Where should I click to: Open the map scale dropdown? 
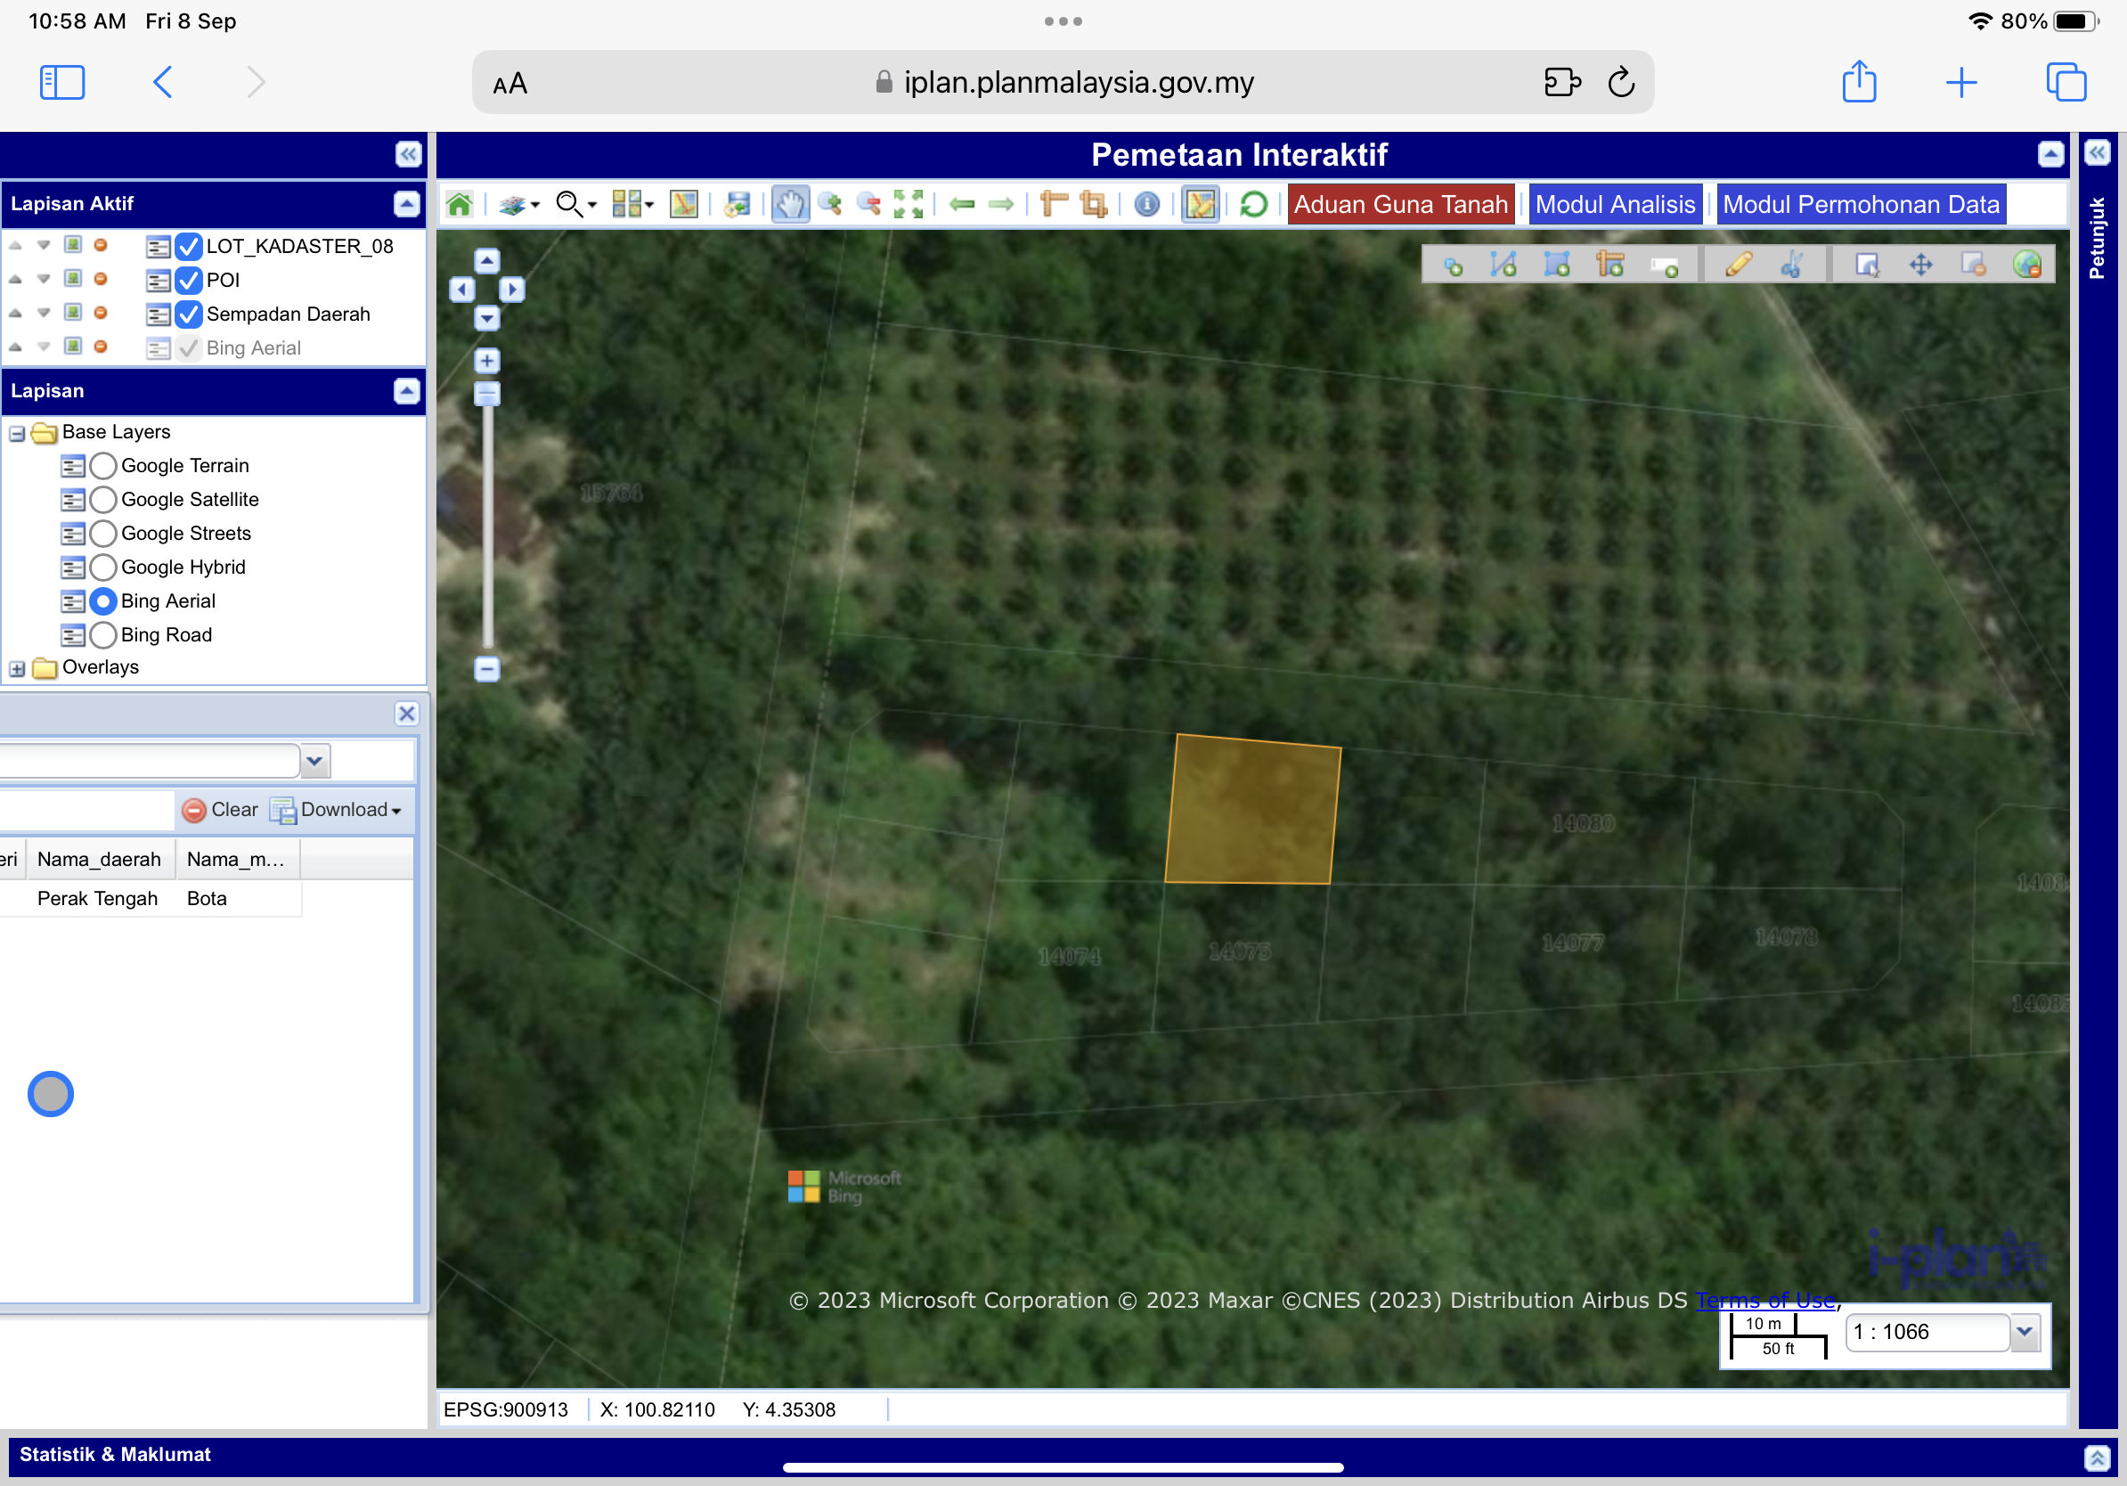click(2025, 1331)
